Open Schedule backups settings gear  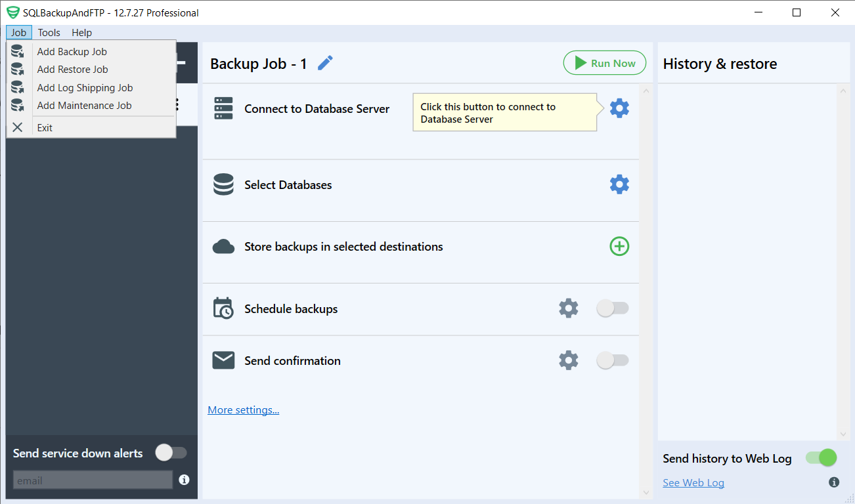click(568, 308)
